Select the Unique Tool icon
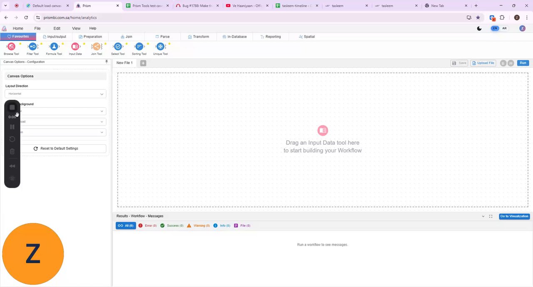 [x=160, y=47]
